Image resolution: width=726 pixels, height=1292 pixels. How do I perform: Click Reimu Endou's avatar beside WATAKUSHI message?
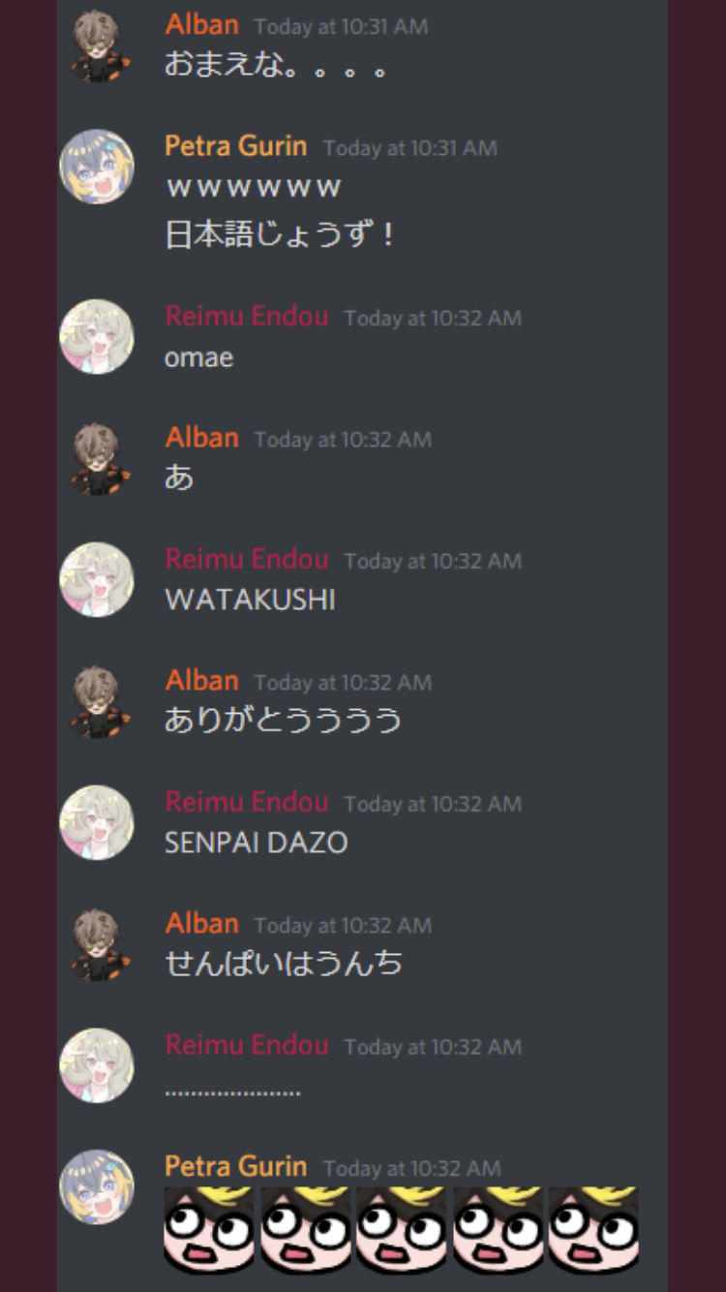[x=97, y=580]
